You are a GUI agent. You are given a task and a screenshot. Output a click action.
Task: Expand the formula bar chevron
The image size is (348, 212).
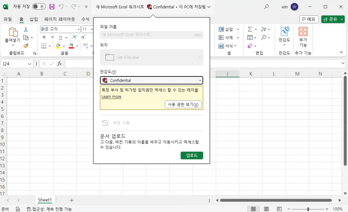343,63
